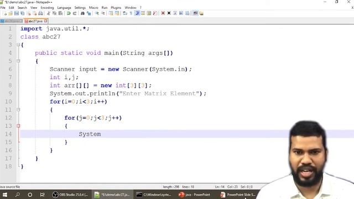Click the "Ln : 14" status bar entry
Screen dimensions: 354x199
[x=220, y=187]
